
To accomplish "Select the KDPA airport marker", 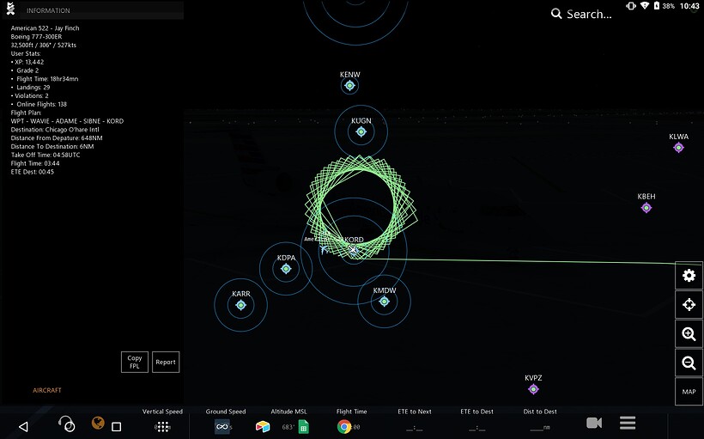I will tap(286, 269).
